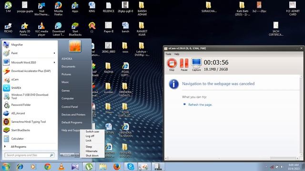305x171 pixels.
Task: Open the Help menu in oCam
Action: click(177, 54)
